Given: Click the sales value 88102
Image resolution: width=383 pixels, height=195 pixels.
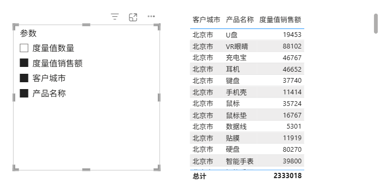Looking at the screenshot, I should point(292,46).
